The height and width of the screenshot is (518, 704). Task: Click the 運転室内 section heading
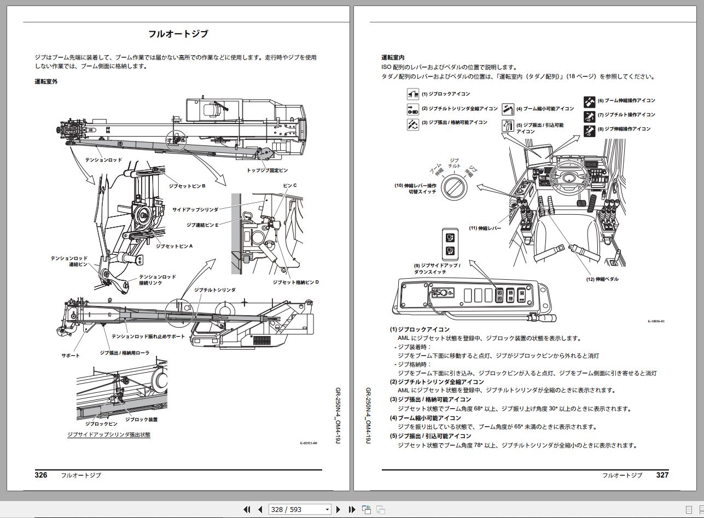[x=393, y=57]
